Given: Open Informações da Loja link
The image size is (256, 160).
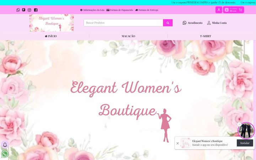Looking at the screenshot, I should 92,10.
